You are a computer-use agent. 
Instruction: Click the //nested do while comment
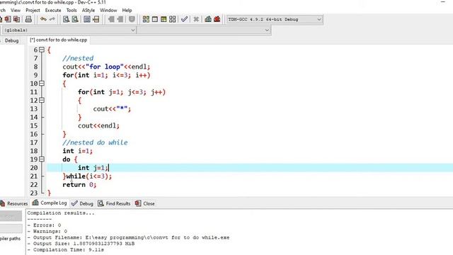[x=95, y=142]
